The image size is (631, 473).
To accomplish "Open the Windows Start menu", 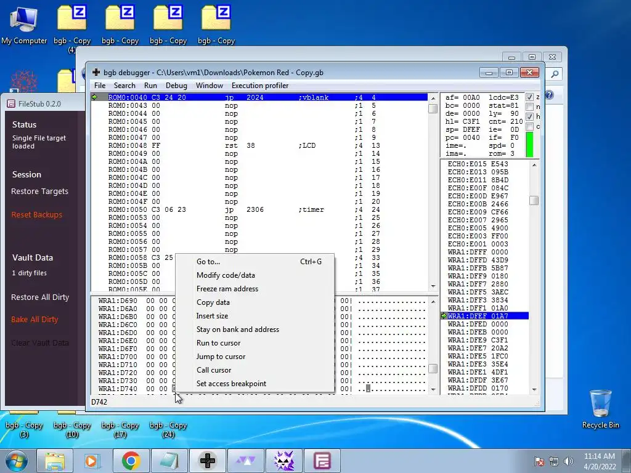I will [17, 461].
